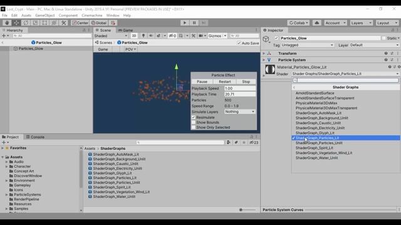401x225 pixels.
Task: Click the shader search field
Action: pos(346,80)
